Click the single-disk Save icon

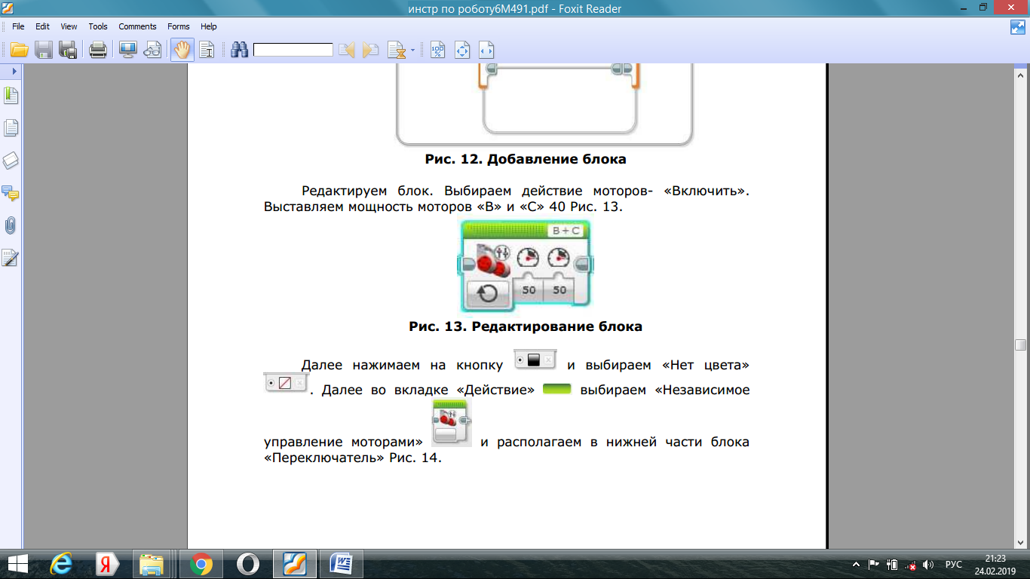[x=43, y=51]
